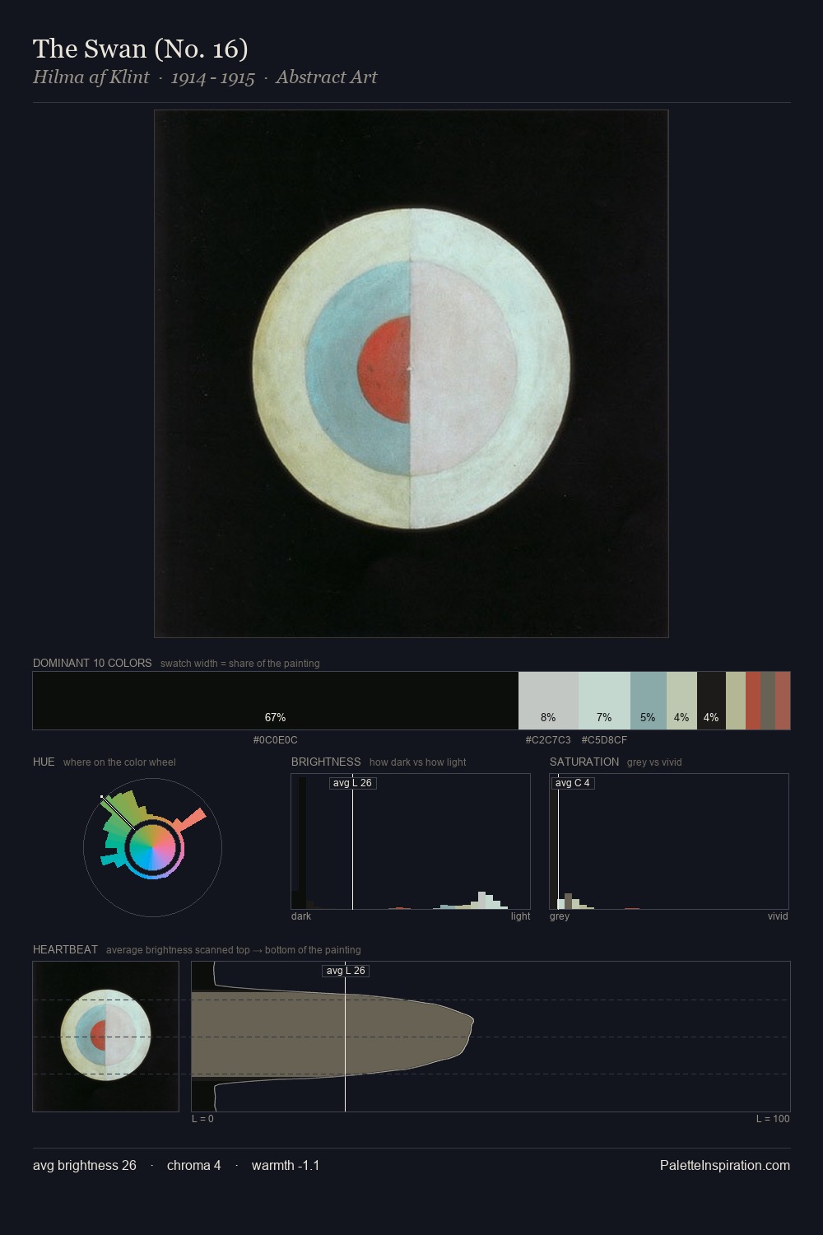Viewport: 823px width, 1235px height.
Task: Click hex code #C2C7C3
Action: (548, 740)
